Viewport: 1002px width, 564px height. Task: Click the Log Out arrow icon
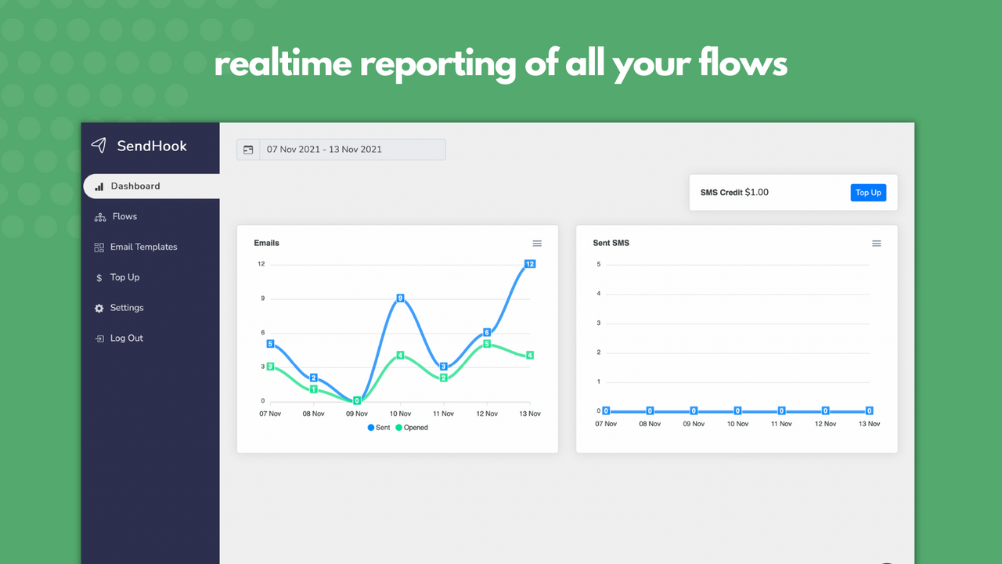[99, 338]
